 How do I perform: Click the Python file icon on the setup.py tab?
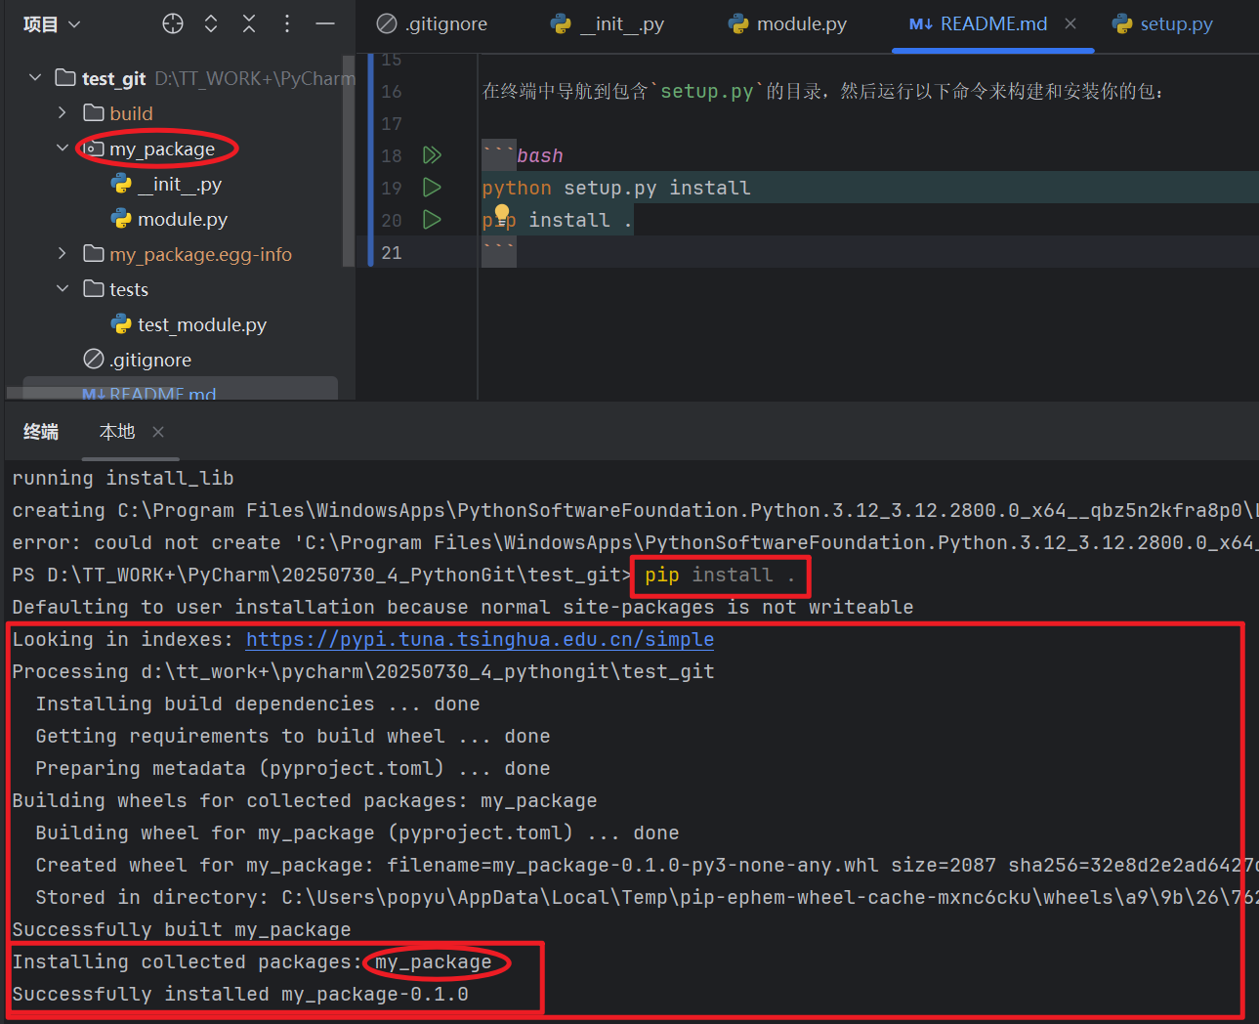[1123, 24]
